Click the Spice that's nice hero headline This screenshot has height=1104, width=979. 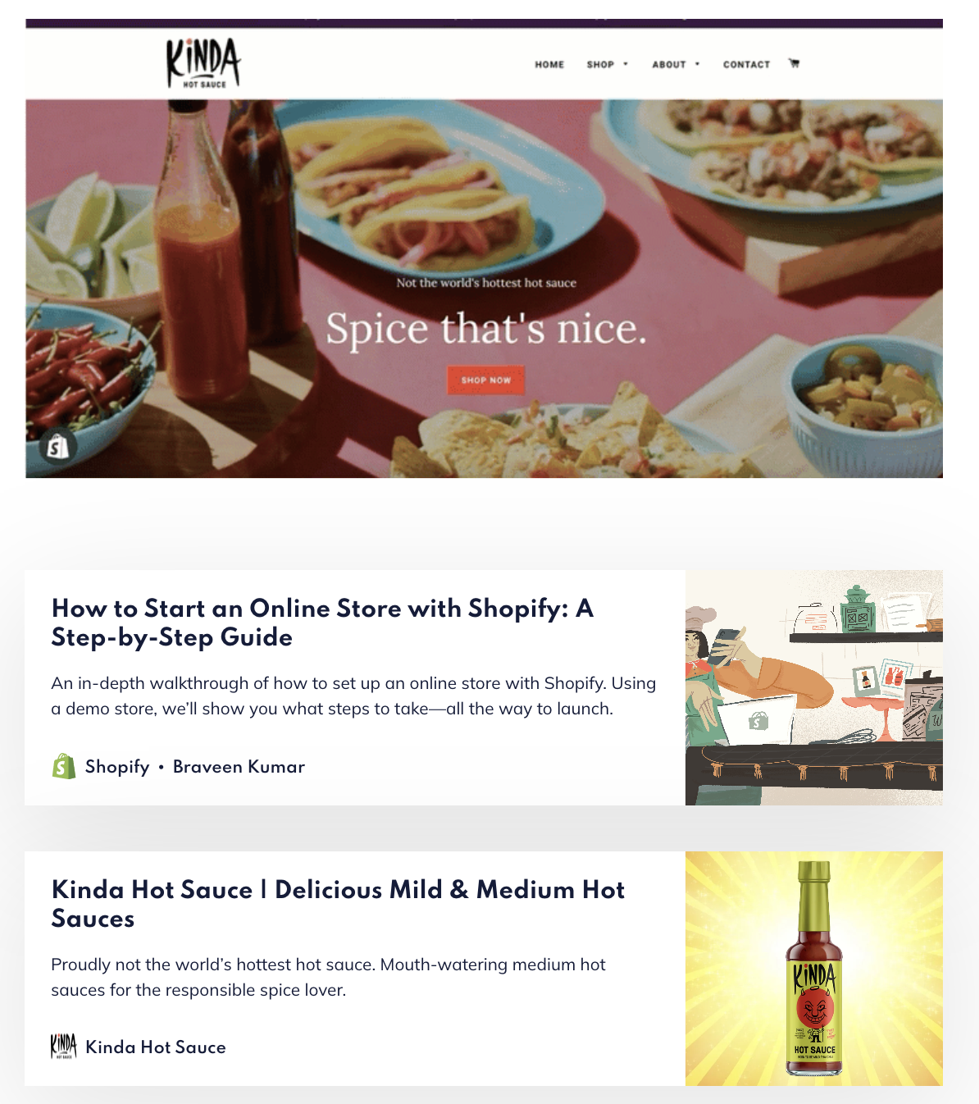pyautogui.click(x=486, y=329)
